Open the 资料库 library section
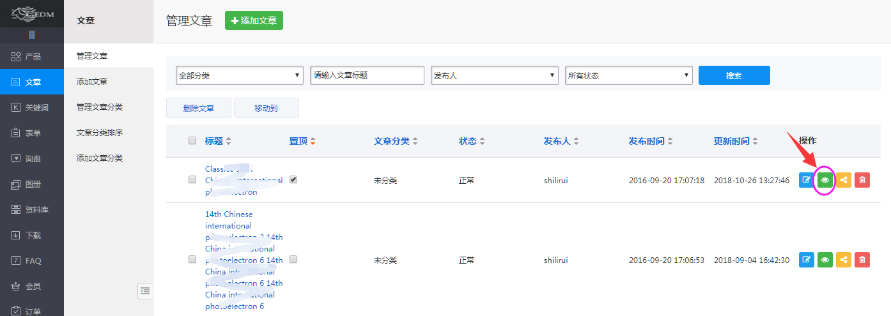 (x=32, y=210)
